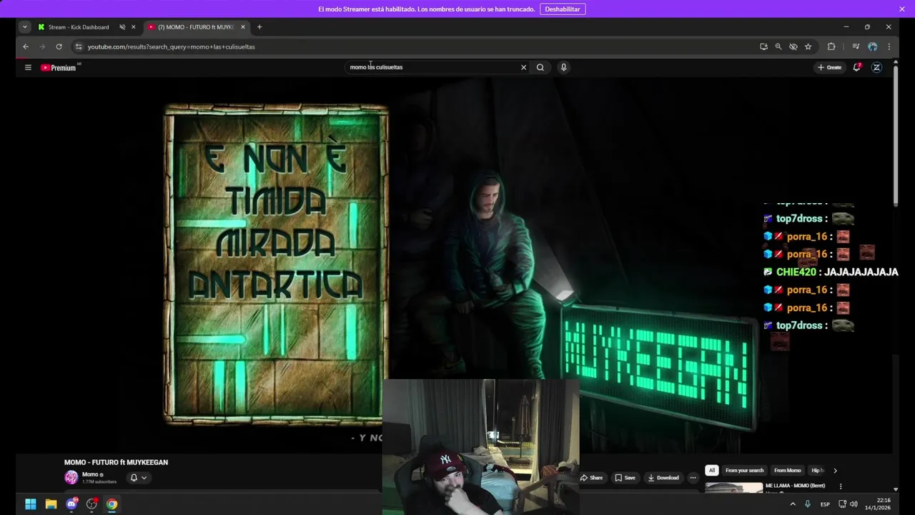Image resolution: width=915 pixels, height=515 pixels.
Task: Select From your search chip
Action: click(x=745, y=471)
